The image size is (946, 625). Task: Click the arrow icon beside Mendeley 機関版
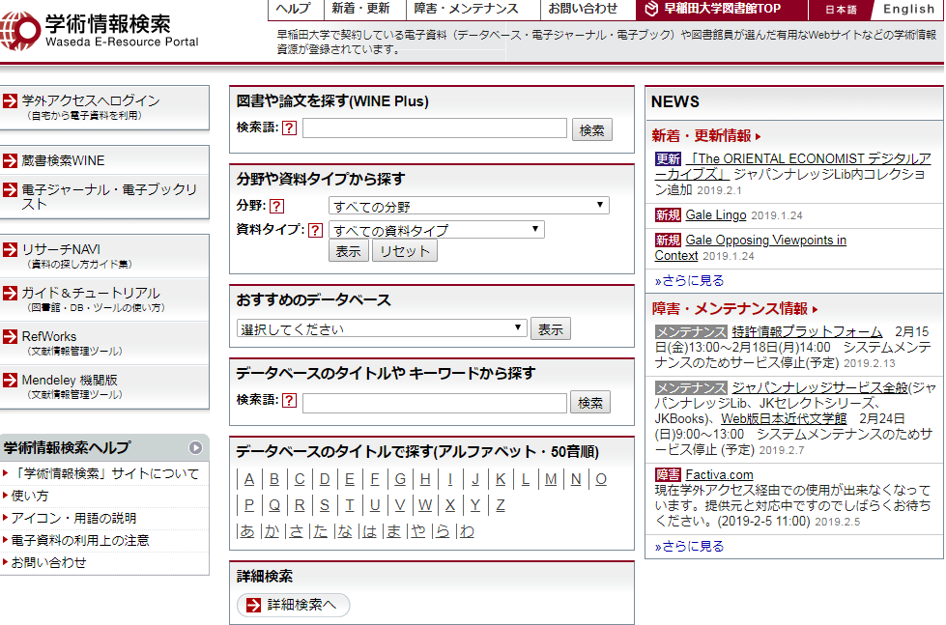click(x=11, y=380)
